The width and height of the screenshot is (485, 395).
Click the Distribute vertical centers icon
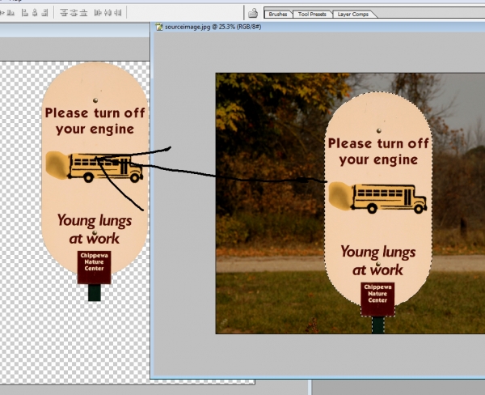pos(74,13)
